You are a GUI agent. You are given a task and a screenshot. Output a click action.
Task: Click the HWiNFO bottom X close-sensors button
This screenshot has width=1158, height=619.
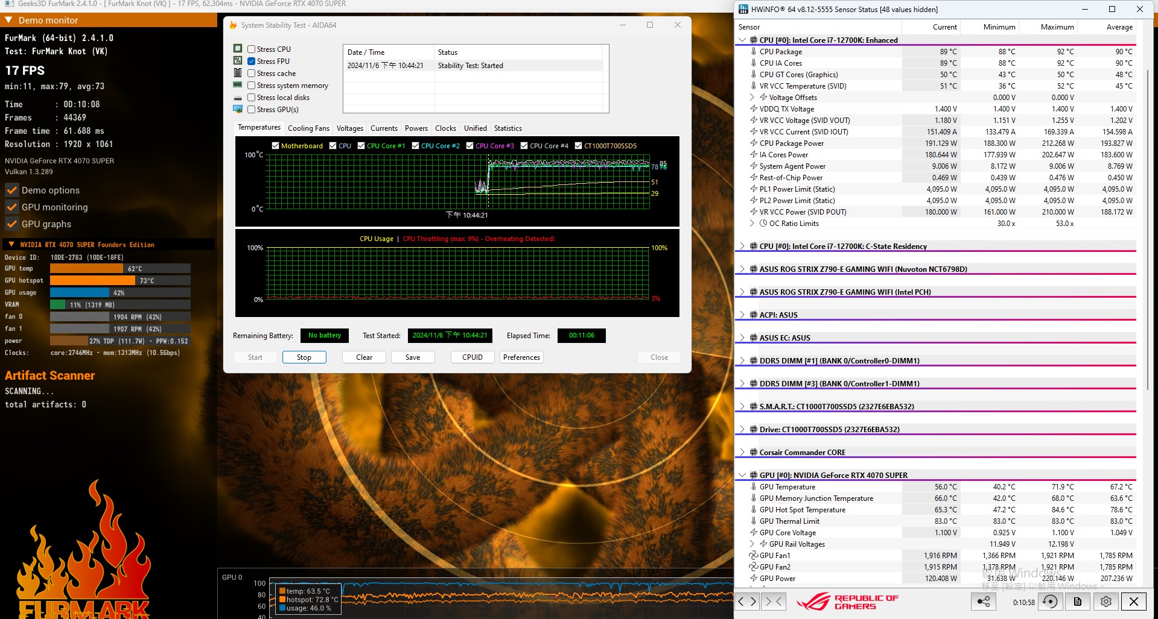pos(1133,601)
